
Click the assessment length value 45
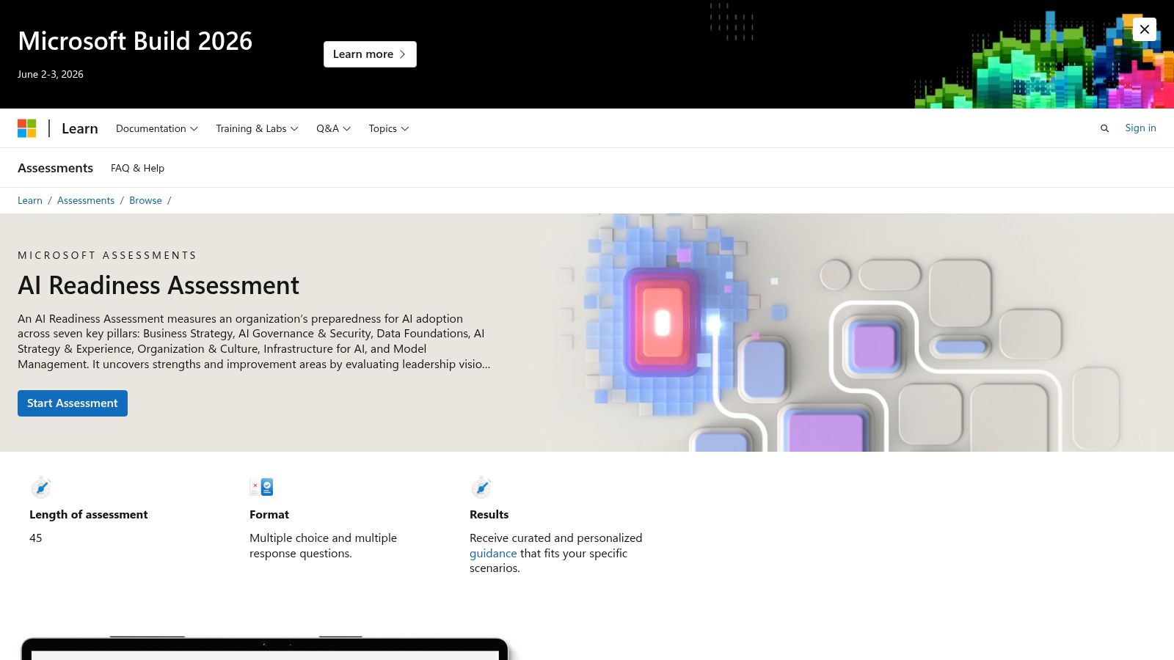(x=36, y=538)
